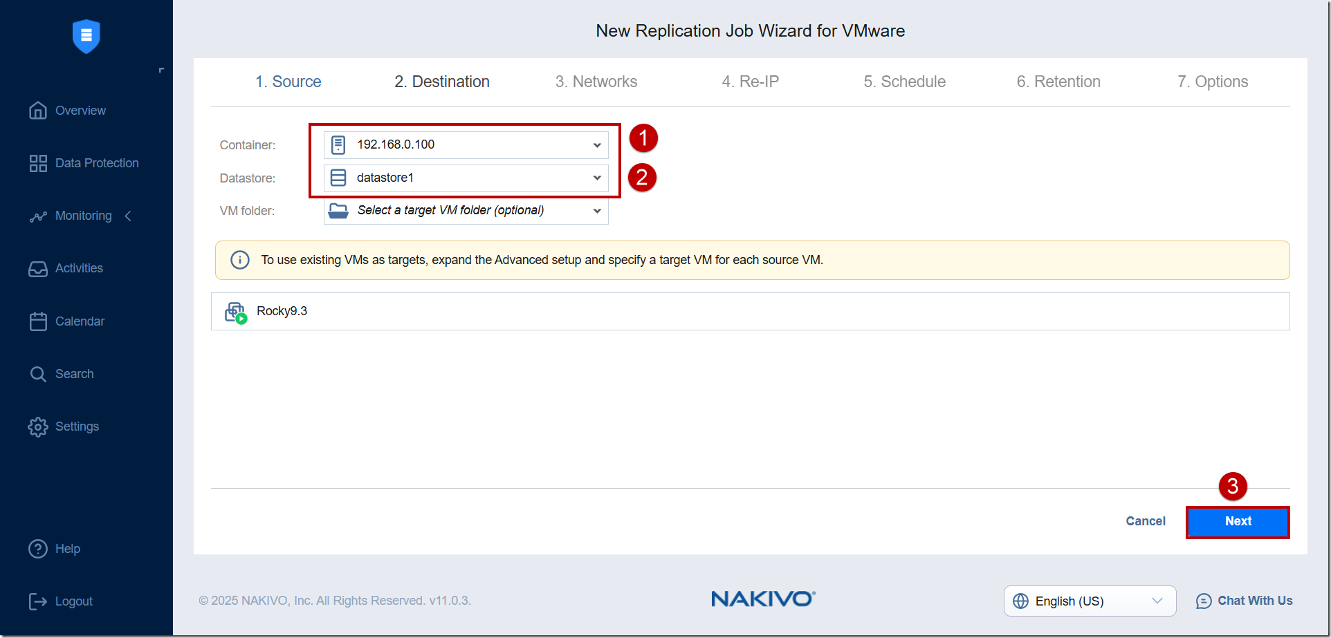Go to the 1. Source step
Viewport: 1331px width, 638px height.
pos(288,82)
